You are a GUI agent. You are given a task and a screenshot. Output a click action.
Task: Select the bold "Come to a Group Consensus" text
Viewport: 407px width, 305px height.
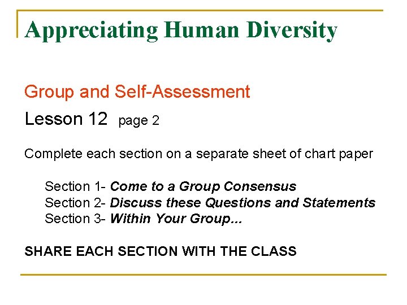click(x=203, y=186)
